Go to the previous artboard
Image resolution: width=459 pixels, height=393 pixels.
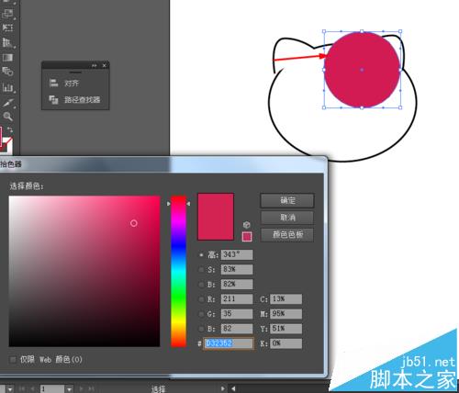32,388
